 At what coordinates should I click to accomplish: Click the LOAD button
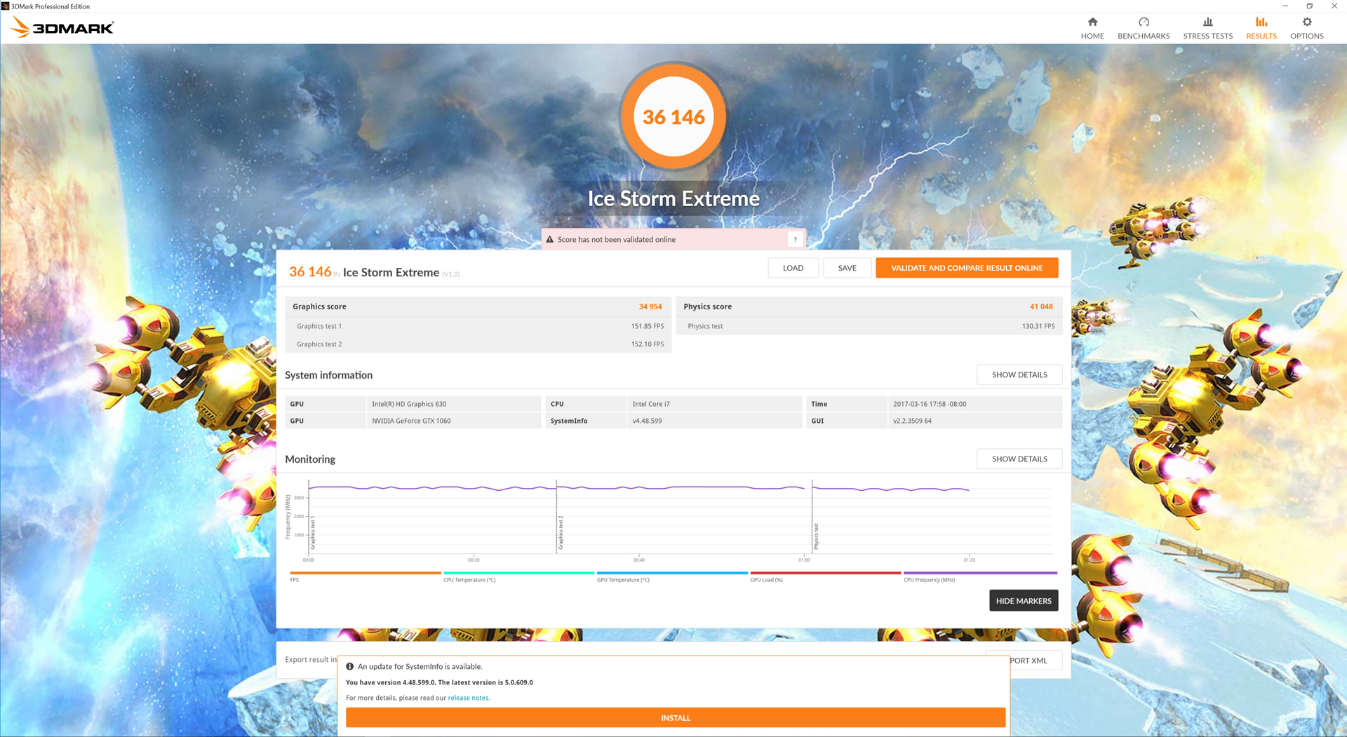(793, 268)
